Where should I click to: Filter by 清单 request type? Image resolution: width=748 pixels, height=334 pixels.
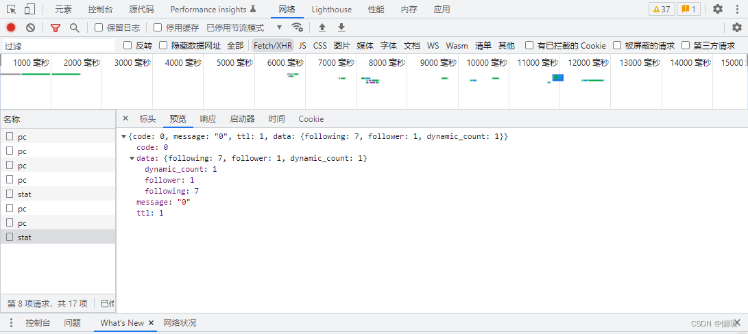[x=483, y=45]
